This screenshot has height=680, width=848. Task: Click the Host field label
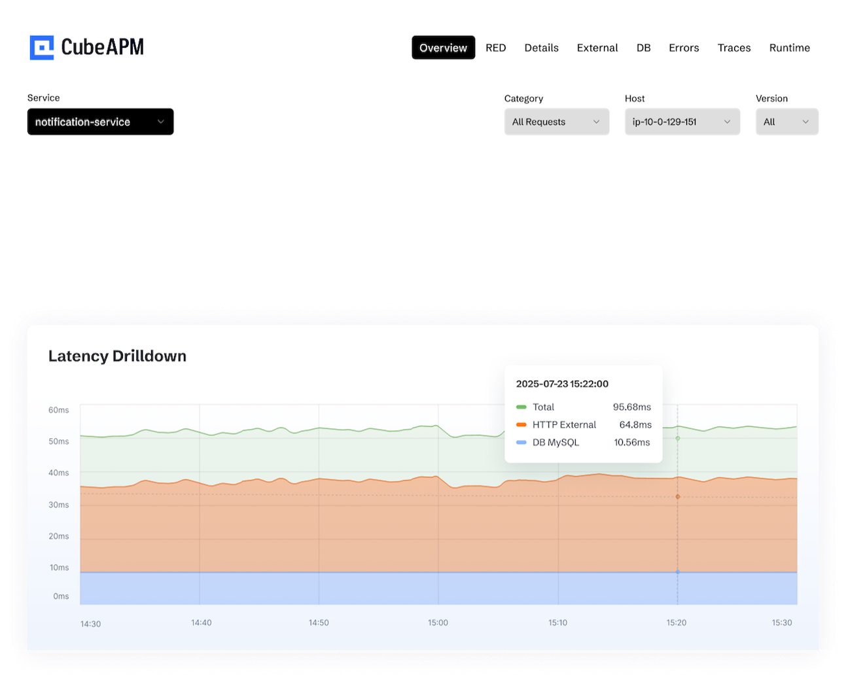click(635, 99)
